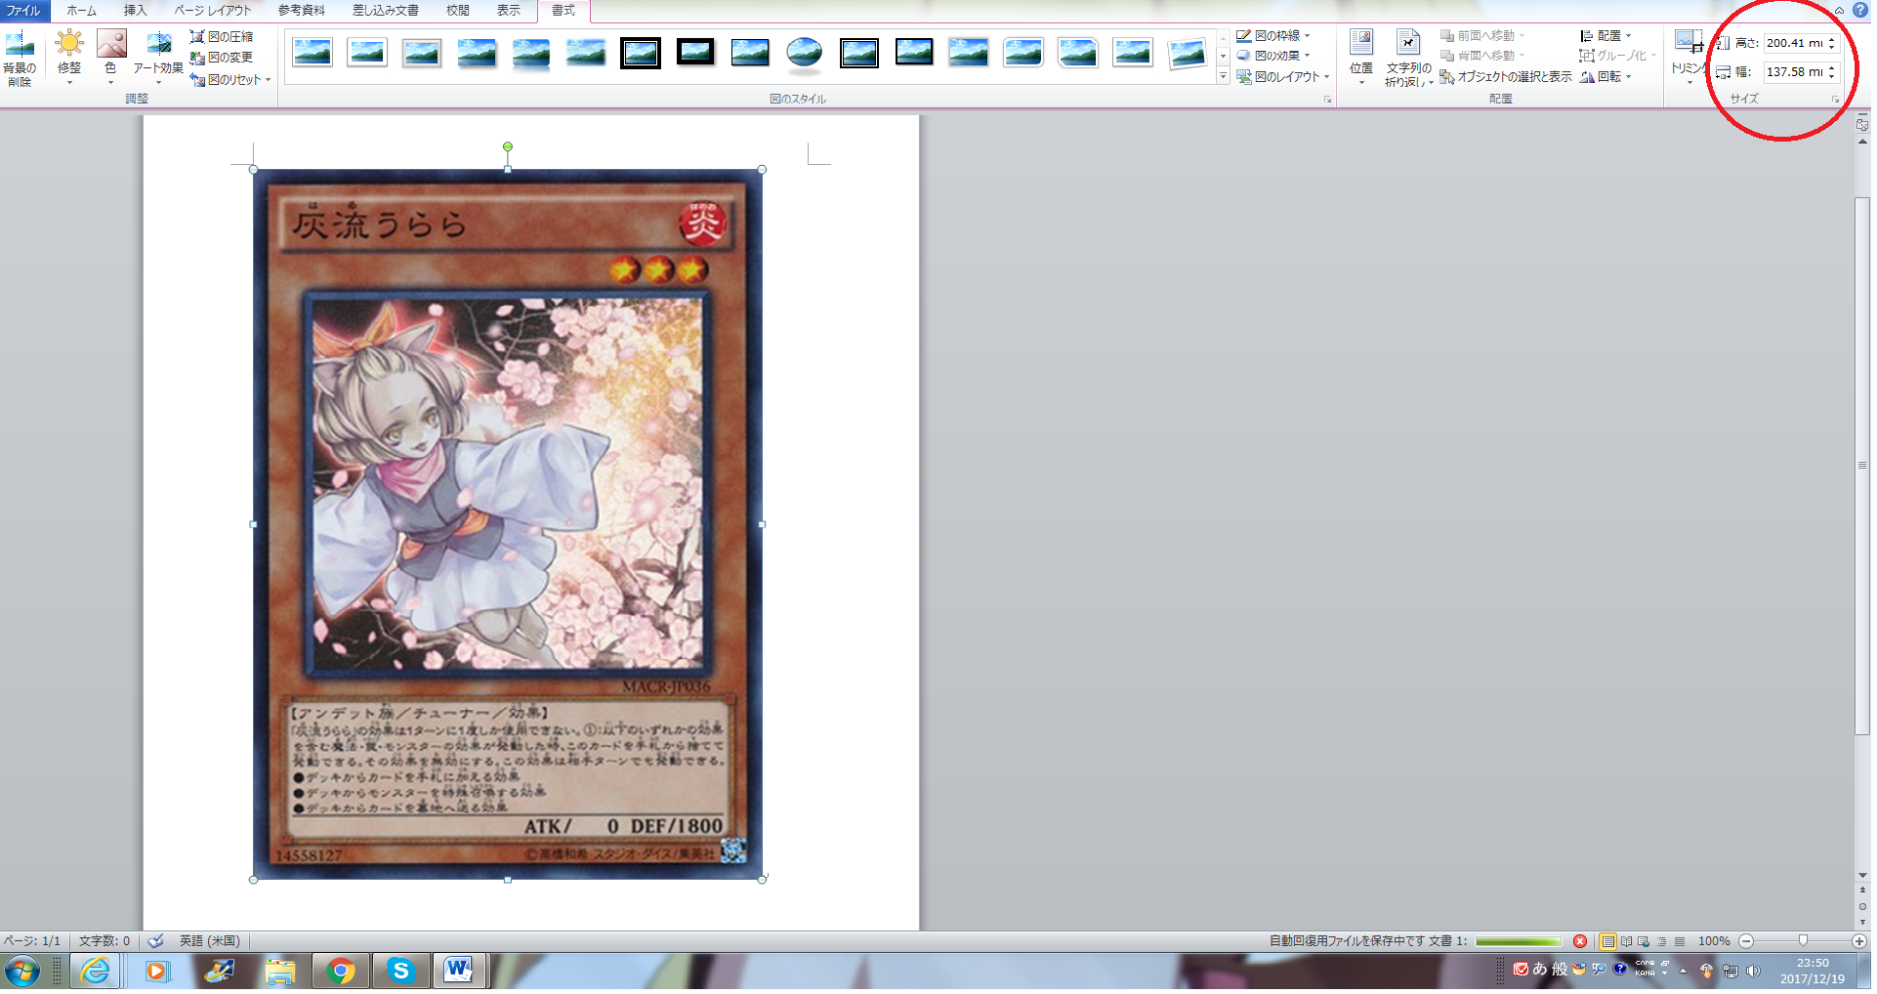
Task: Open the Position (位置) menu
Action: click(x=1361, y=58)
